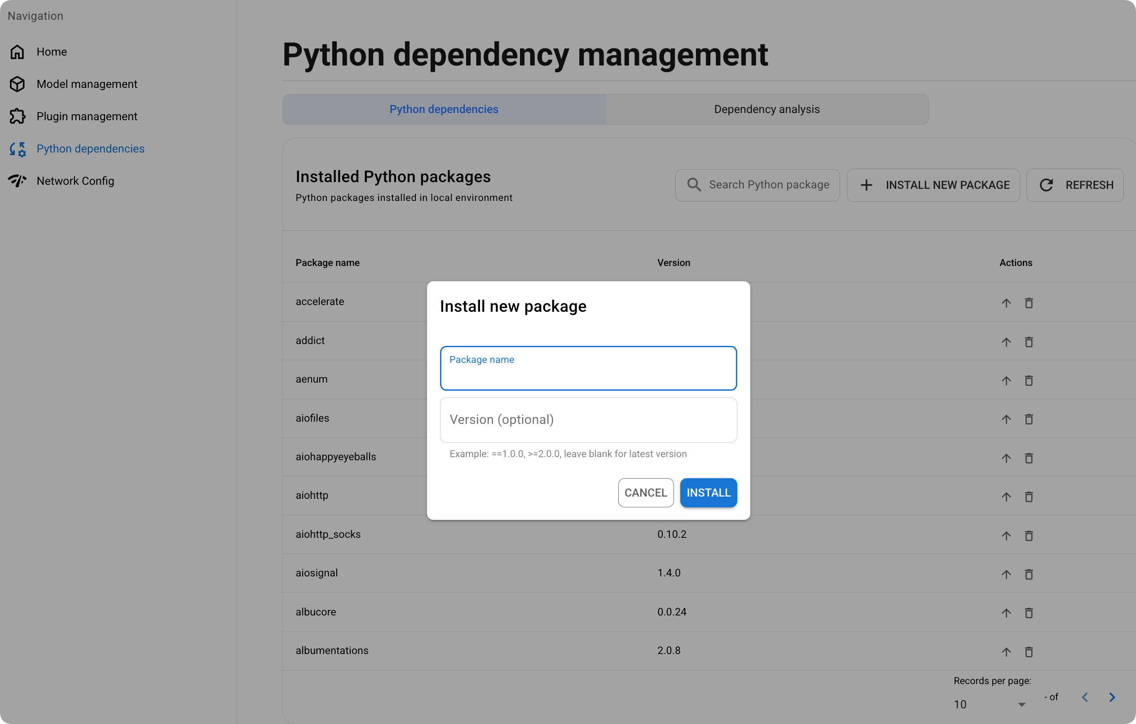Upgrade aiosignal with its up-arrow icon
This screenshot has height=724, width=1136.
pos(1006,574)
